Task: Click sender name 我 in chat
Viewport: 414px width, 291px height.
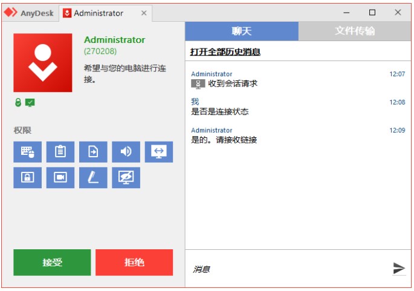Action: point(195,102)
